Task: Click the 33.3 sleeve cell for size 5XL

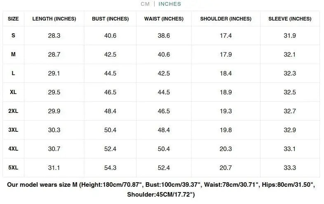Action: click(x=290, y=168)
